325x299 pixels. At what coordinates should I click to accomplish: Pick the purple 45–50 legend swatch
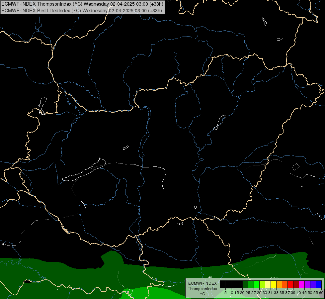tap(307, 284)
